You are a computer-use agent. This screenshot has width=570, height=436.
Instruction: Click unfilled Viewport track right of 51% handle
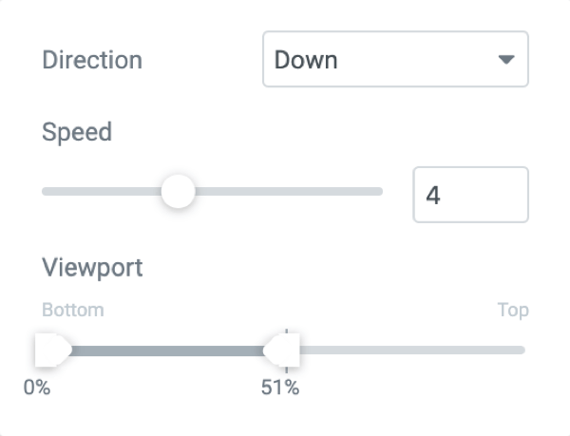[x=408, y=351]
